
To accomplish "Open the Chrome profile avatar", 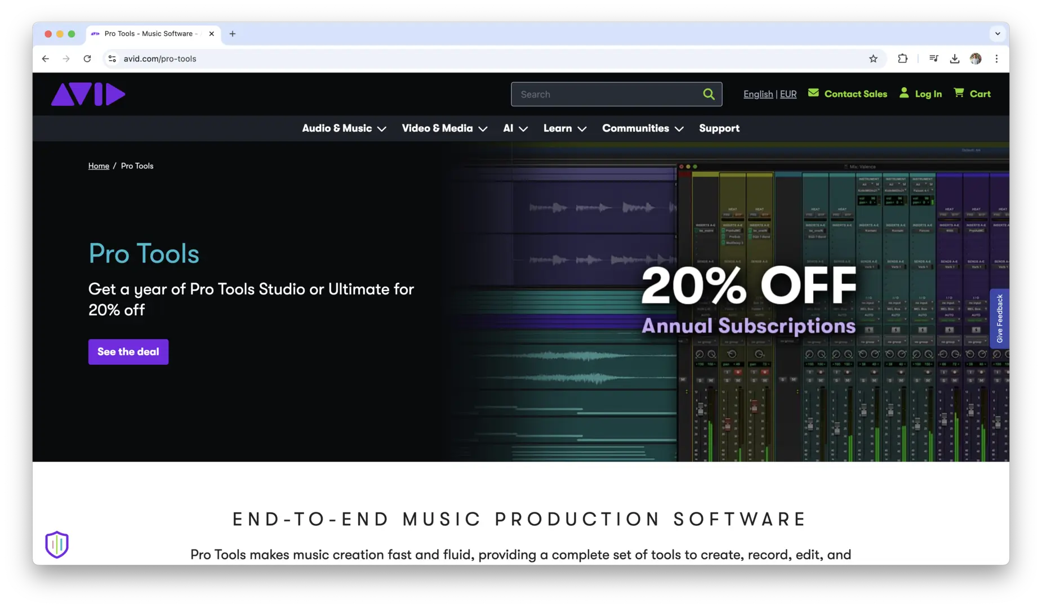I will point(976,59).
